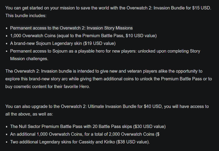Click the Sojourn Legendary skin bullet

pos(63,43)
